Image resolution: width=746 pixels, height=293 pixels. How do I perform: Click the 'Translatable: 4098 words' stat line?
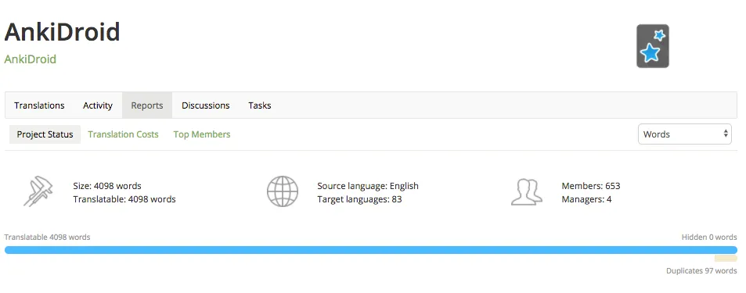124,199
